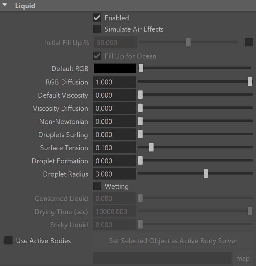Click the RGB Diffusion value field

pyautogui.click(x=114, y=82)
